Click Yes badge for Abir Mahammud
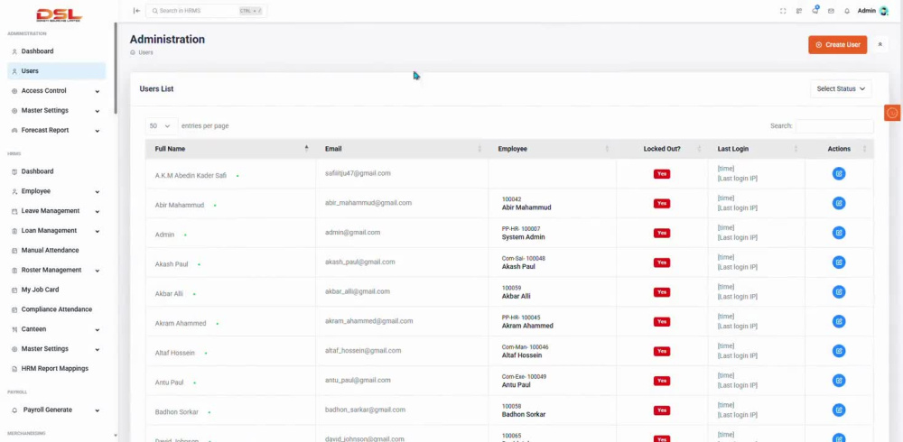Viewport: 903px width, 442px height. tap(662, 203)
